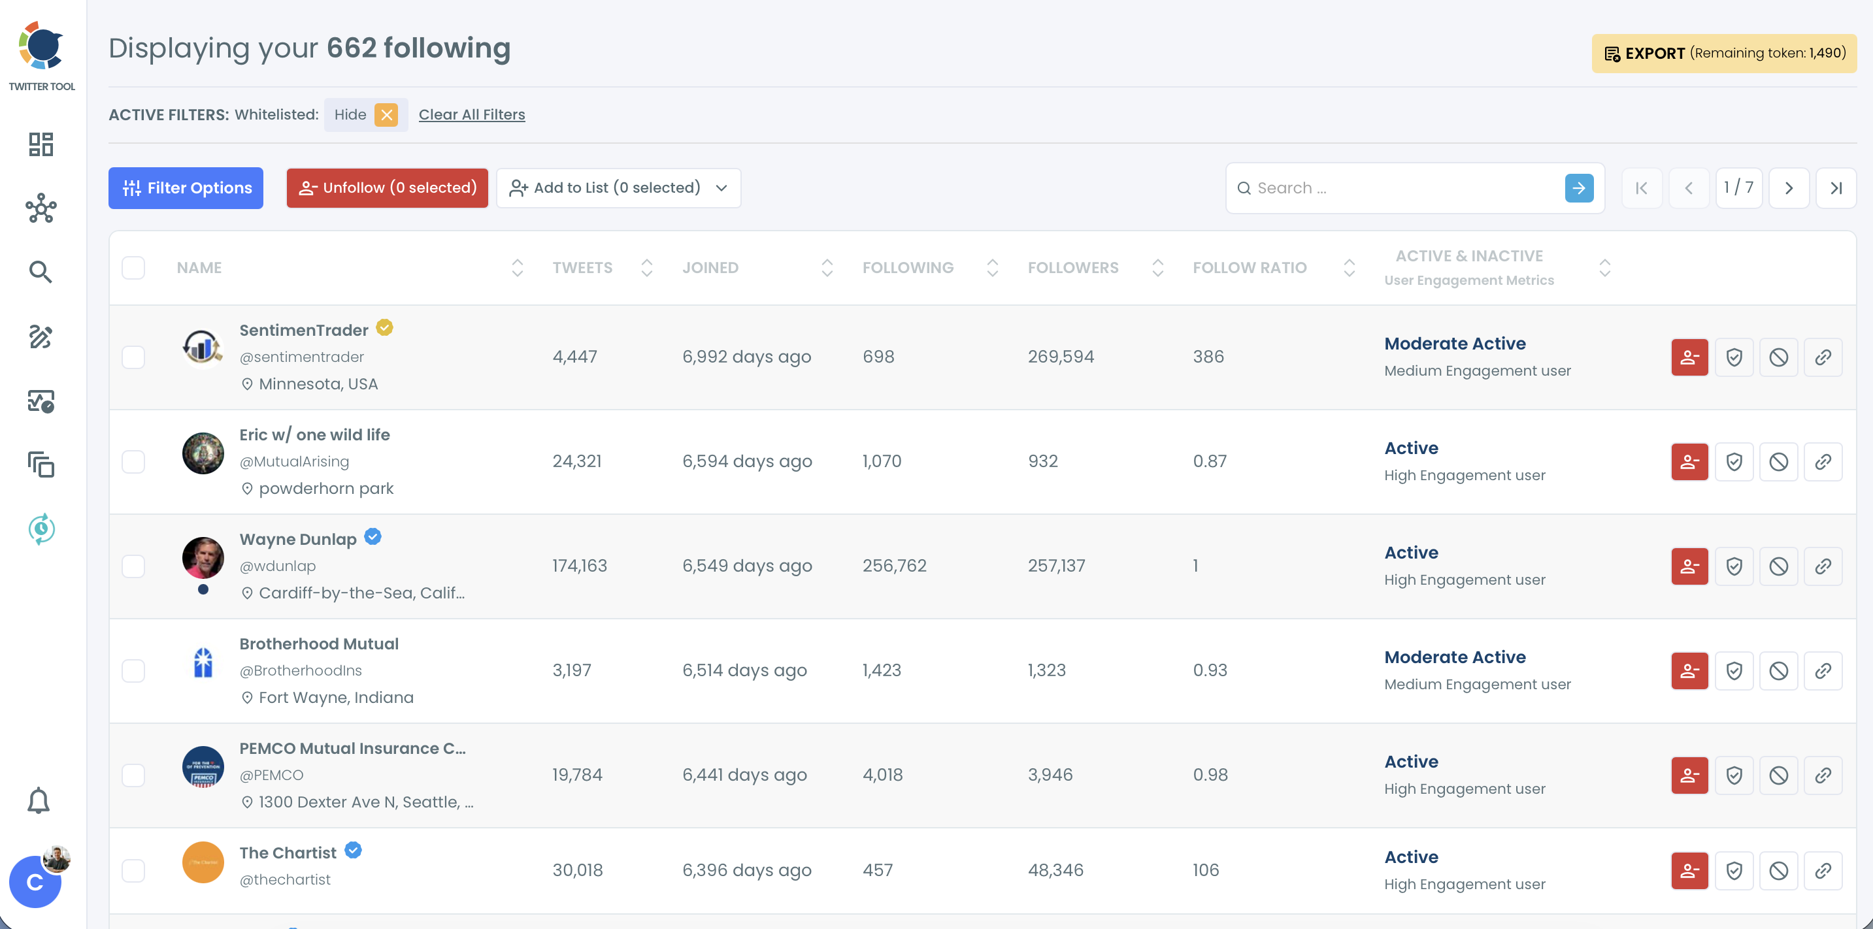
Task: Tick the select-all checkbox in header
Action: 133,267
